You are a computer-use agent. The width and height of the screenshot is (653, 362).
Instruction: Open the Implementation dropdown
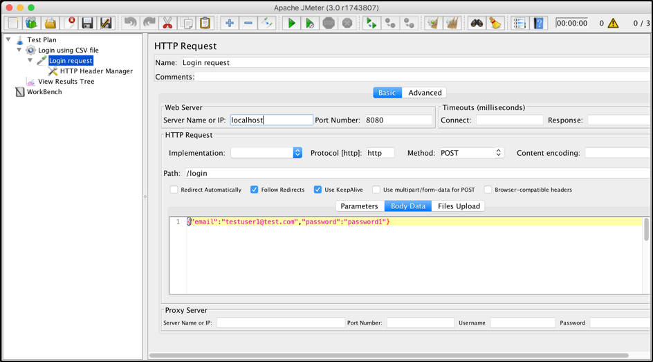[x=266, y=153]
